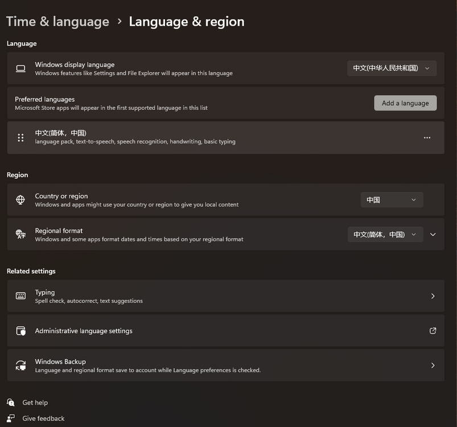Click the external link icon for Administrative settings
Viewport: 457px width, 427px height.
[433, 331]
